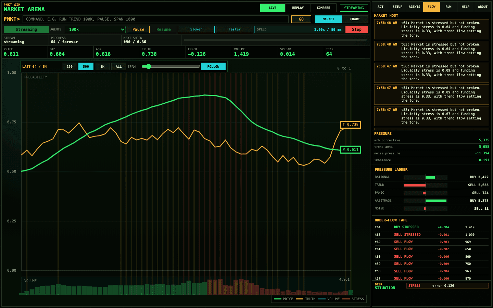Screen dimensions: 493x308
Task: Click the SPREAD value 0.014
Action: click(288, 54)
